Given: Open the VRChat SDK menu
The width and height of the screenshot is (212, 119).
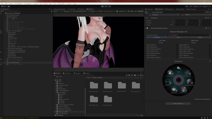Looking at the screenshot, I should point(61,4).
